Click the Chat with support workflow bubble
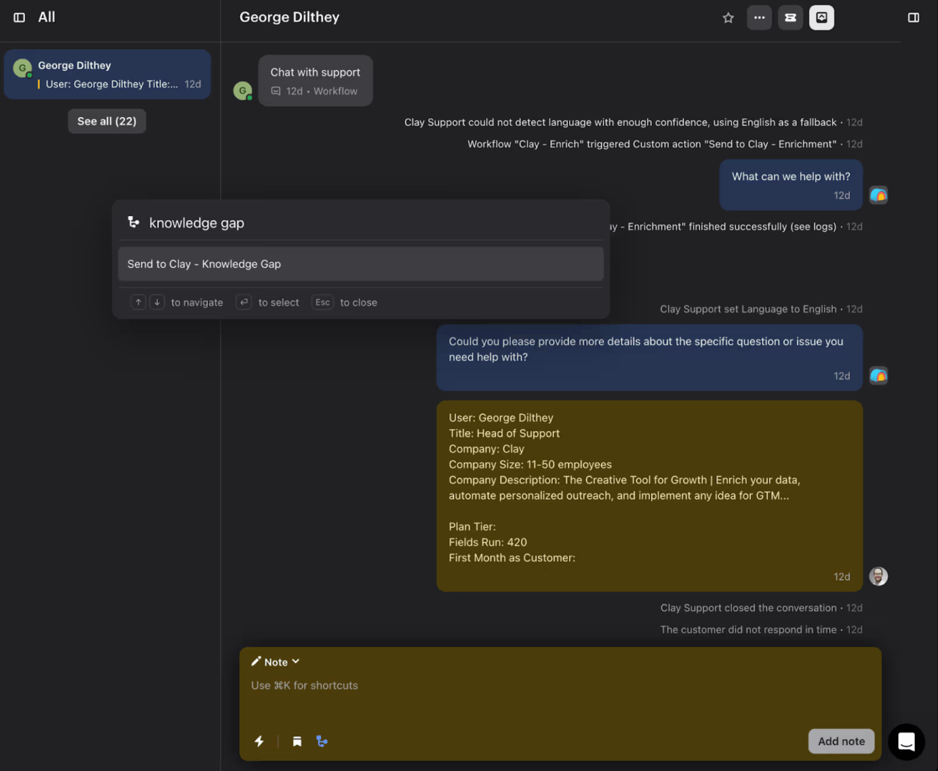This screenshot has height=771, width=938. (315, 81)
